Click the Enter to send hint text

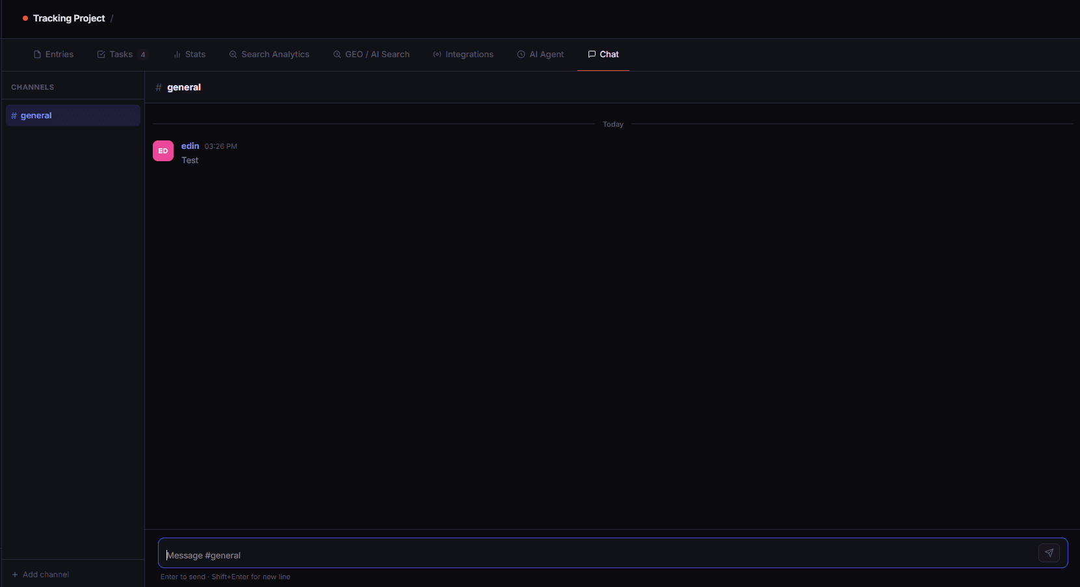(226, 577)
